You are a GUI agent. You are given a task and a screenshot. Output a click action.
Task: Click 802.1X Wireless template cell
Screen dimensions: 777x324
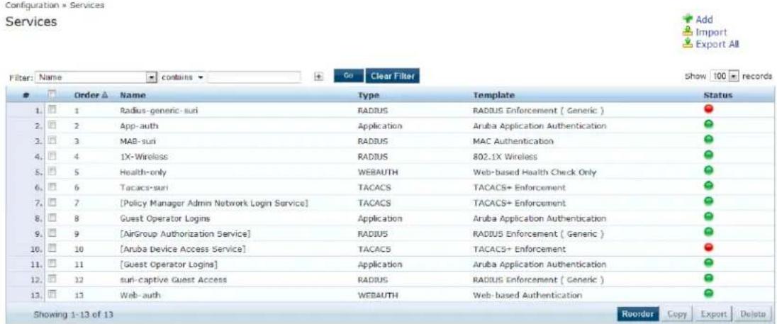click(505, 157)
